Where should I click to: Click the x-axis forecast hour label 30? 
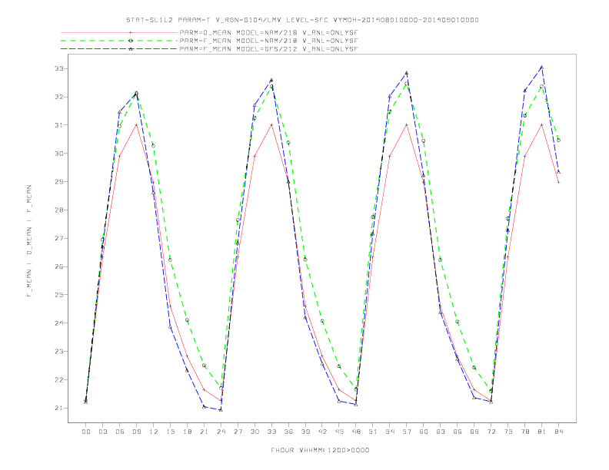click(255, 432)
